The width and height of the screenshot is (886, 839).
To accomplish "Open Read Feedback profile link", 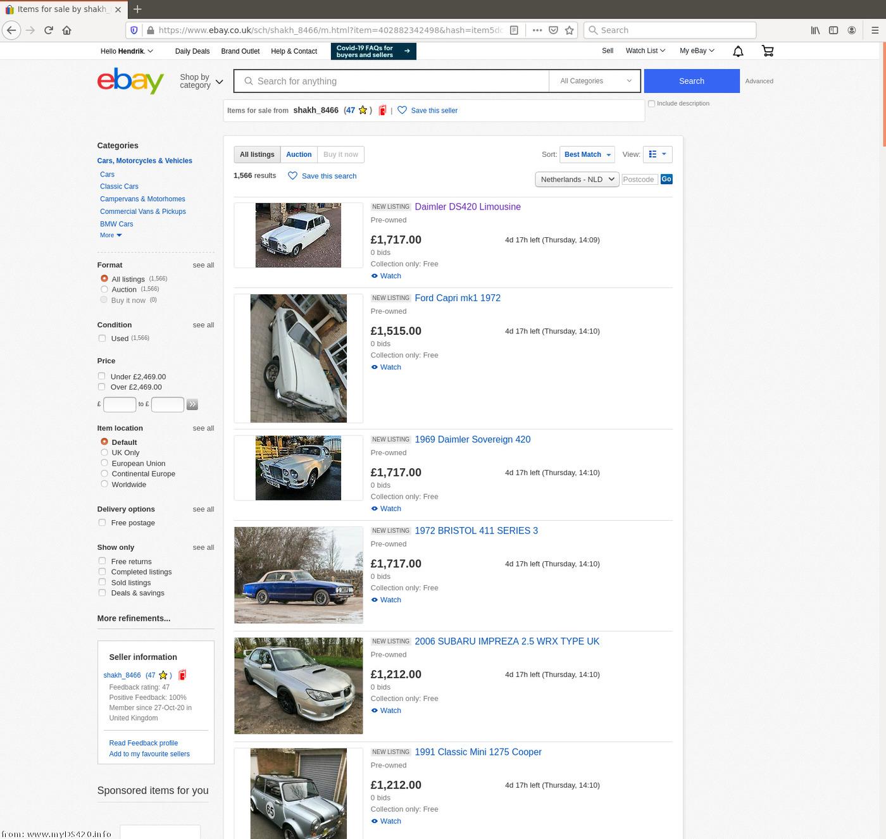I will [x=144, y=743].
